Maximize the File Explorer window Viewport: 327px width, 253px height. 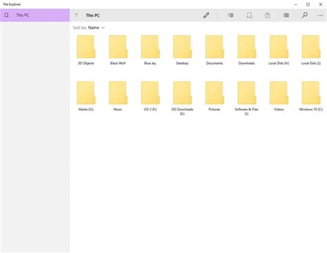tap(308, 4)
